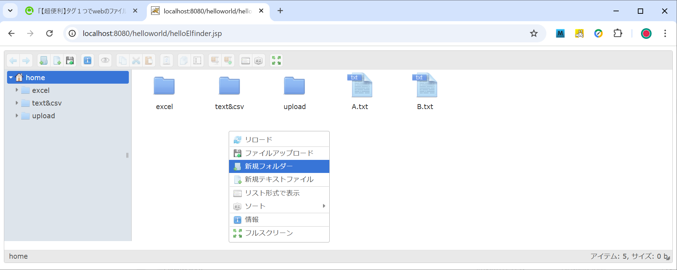Choose フルスクリーン from context menu

tap(279, 233)
